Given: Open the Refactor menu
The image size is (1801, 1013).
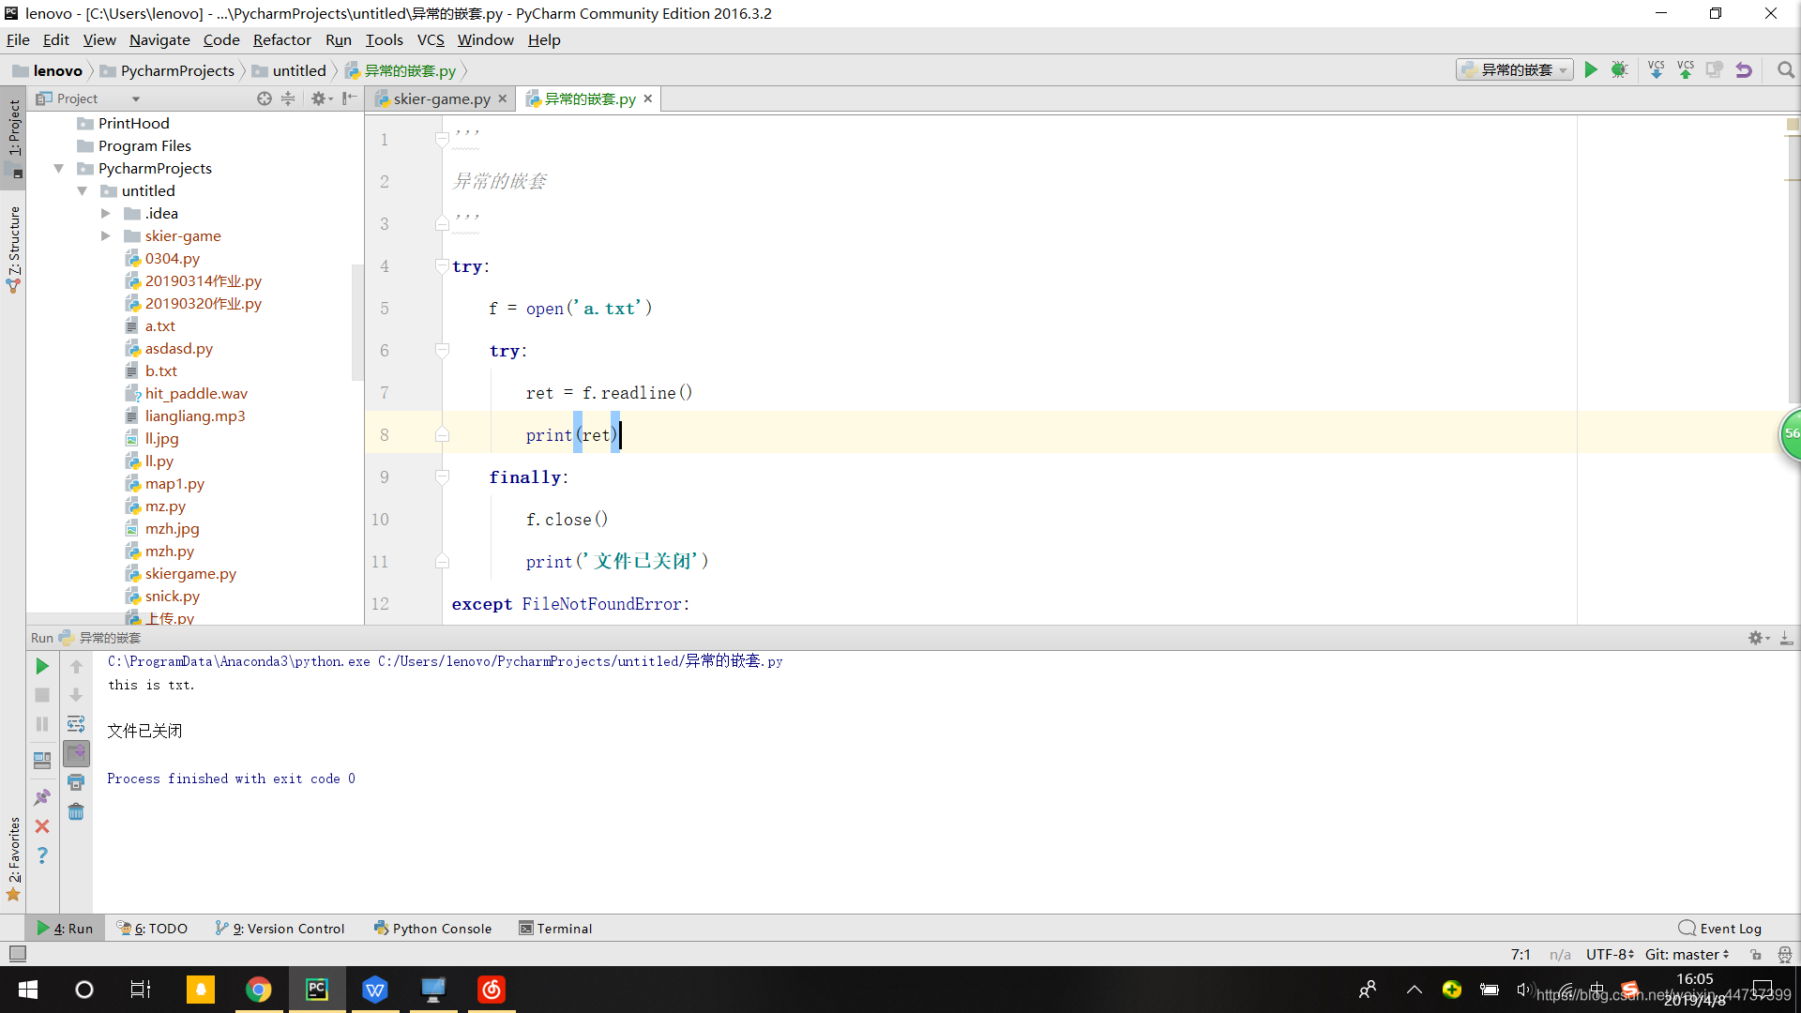Looking at the screenshot, I should 281,39.
